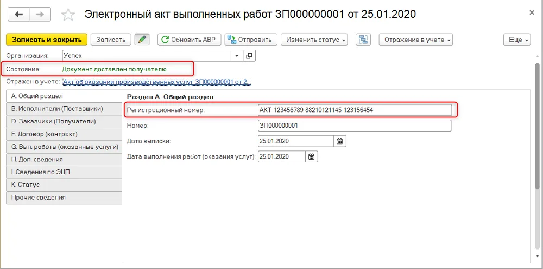Open calendar for Дата выполнения работ field
Image resolution: width=543 pixels, height=269 pixels.
(311, 156)
